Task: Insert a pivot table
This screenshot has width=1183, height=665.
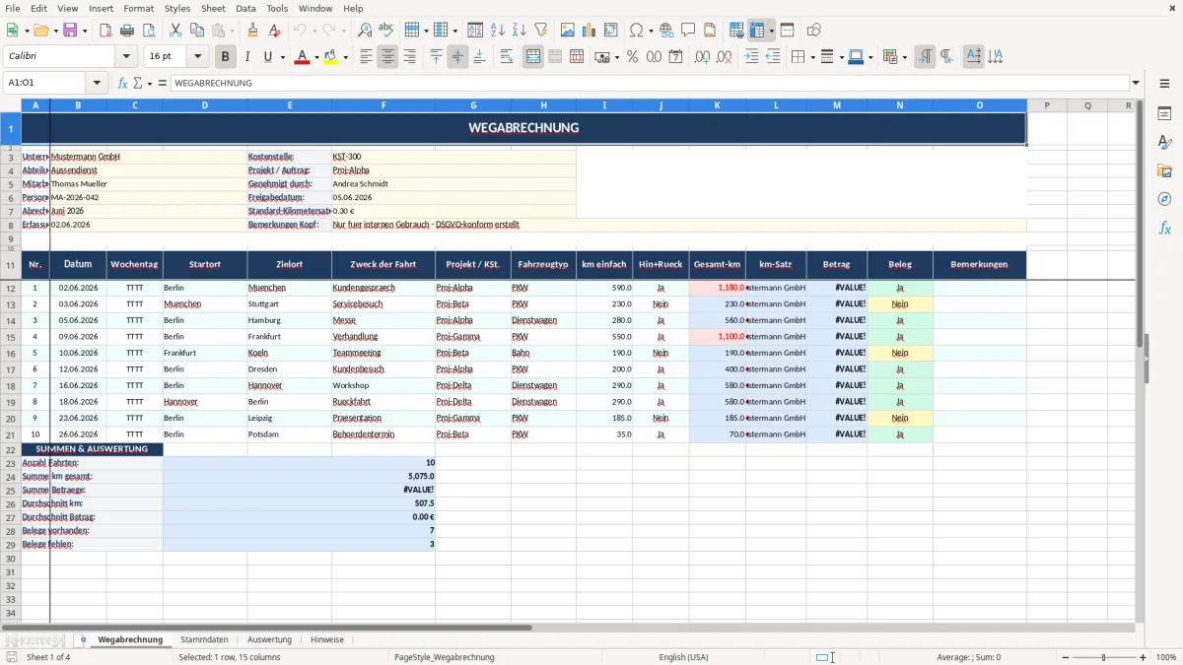Action: 611,31
